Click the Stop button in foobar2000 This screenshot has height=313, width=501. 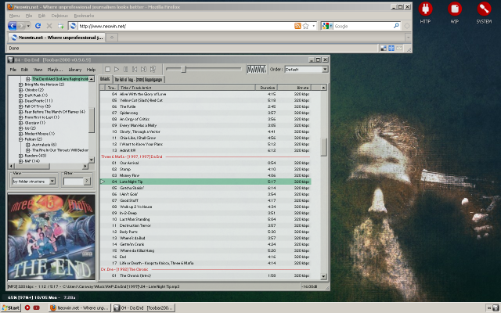(108, 69)
